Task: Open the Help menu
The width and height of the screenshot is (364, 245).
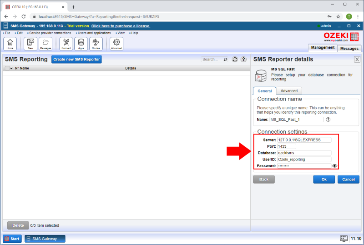Action: coord(134,33)
